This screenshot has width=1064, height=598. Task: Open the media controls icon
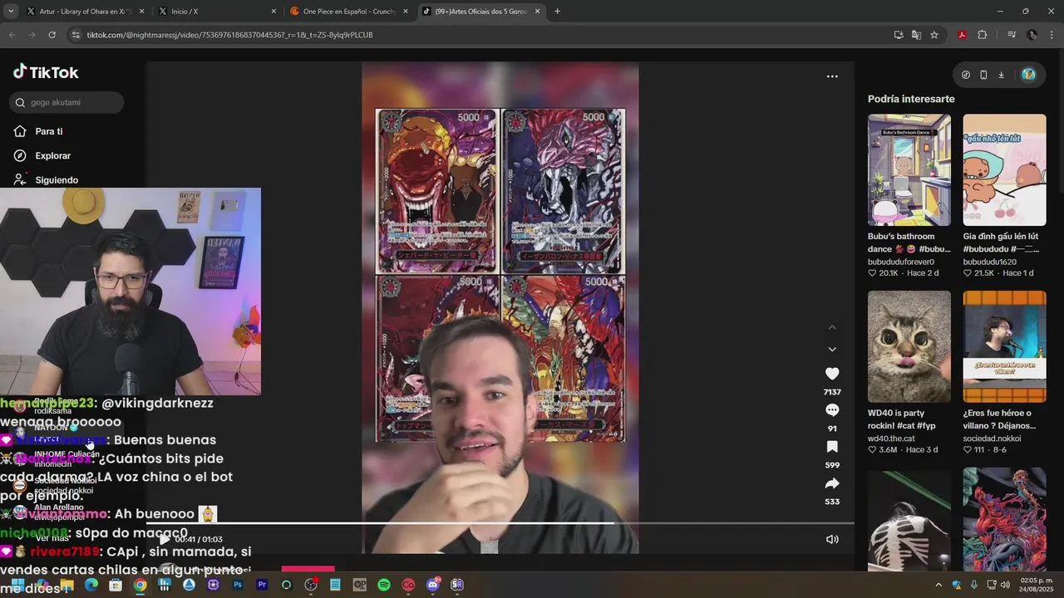(1011, 35)
